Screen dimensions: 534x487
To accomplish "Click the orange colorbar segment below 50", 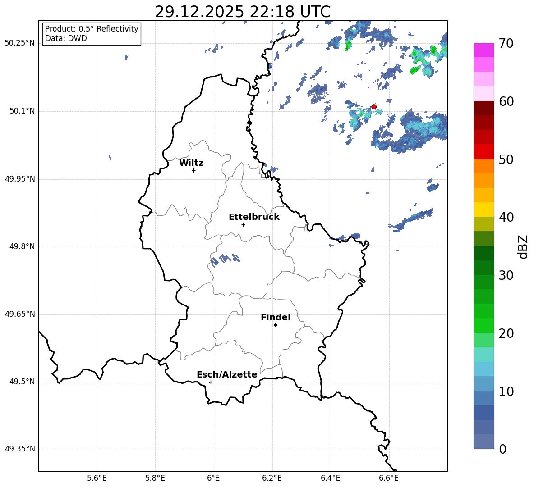I will [483, 166].
